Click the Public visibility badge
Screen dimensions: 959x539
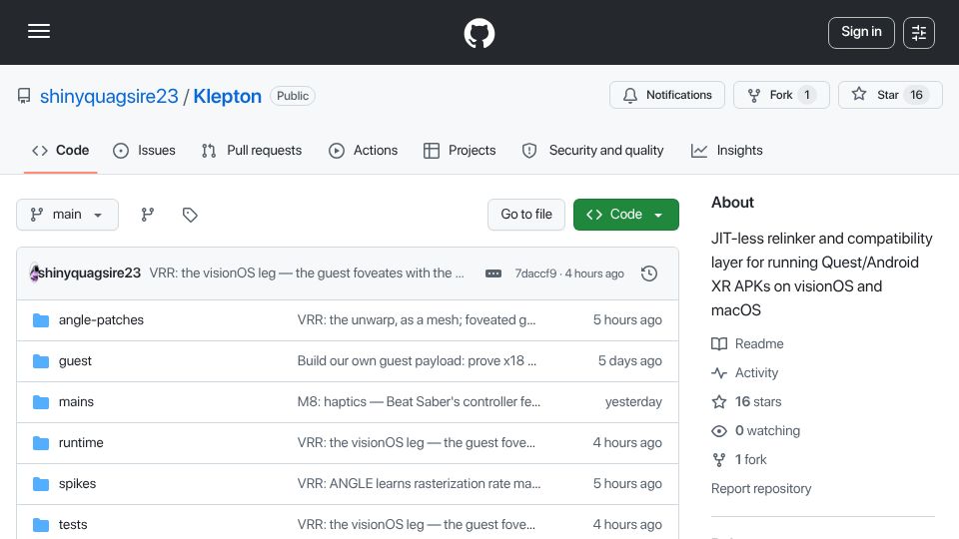(x=293, y=96)
